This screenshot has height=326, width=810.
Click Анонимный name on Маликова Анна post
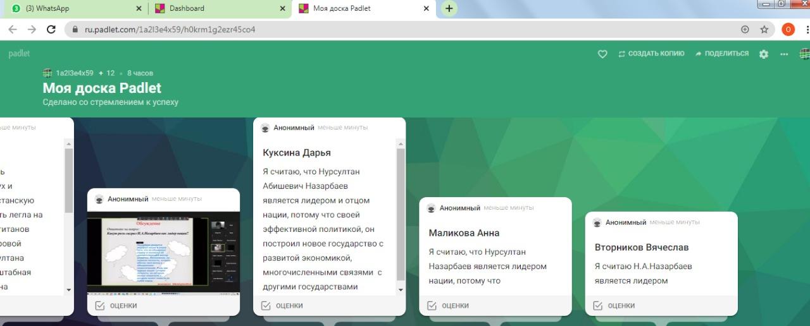point(460,208)
